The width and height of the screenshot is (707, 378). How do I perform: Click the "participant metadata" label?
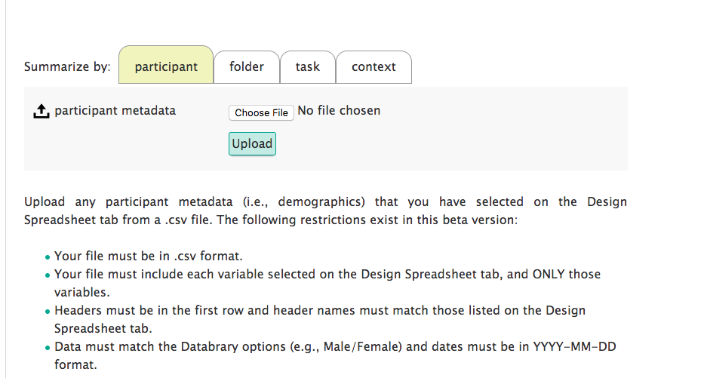coord(115,111)
